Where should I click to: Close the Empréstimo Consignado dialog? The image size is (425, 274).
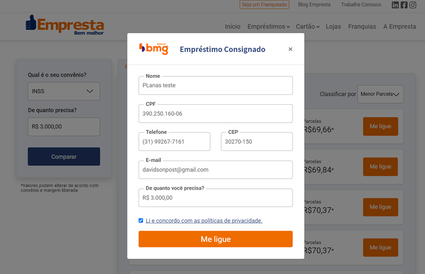pos(290,49)
